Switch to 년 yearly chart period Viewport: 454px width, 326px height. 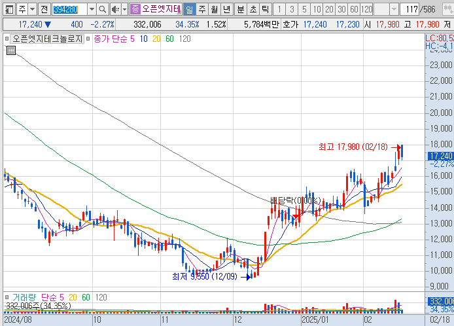click(x=227, y=10)
